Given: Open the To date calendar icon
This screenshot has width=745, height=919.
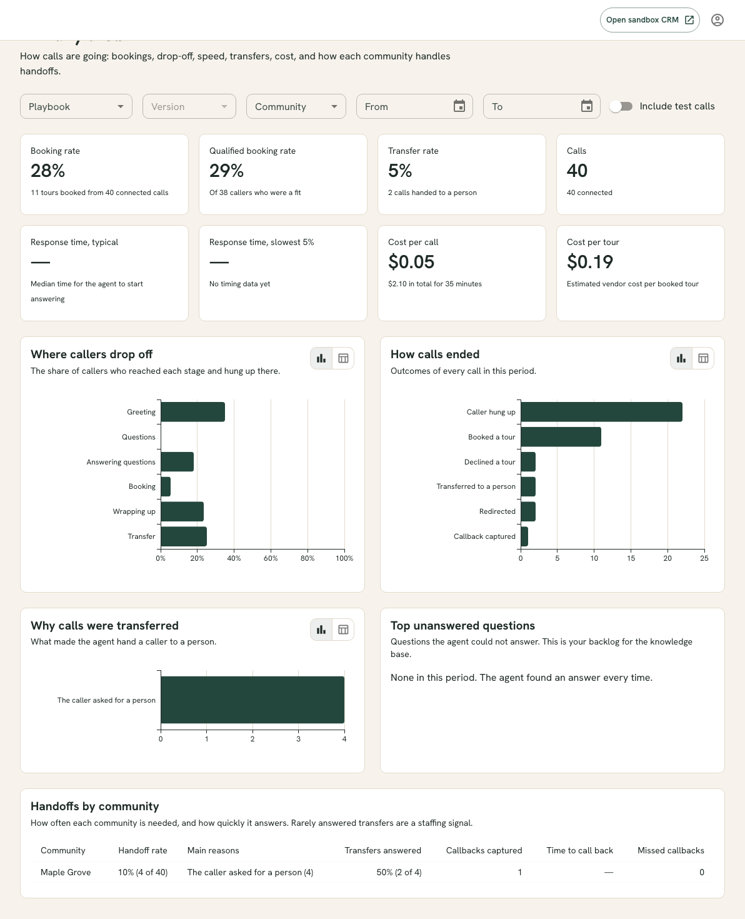Looking at the screenshot, I should pyautogui.click(x=587, y=106).
